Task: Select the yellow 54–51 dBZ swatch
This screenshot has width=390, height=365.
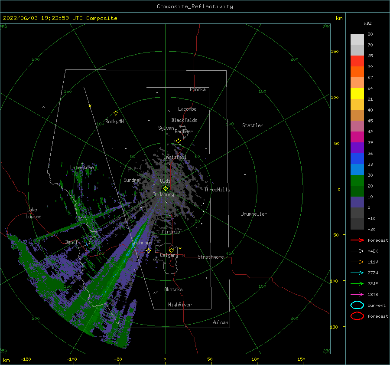Action: tap(357, 94)
